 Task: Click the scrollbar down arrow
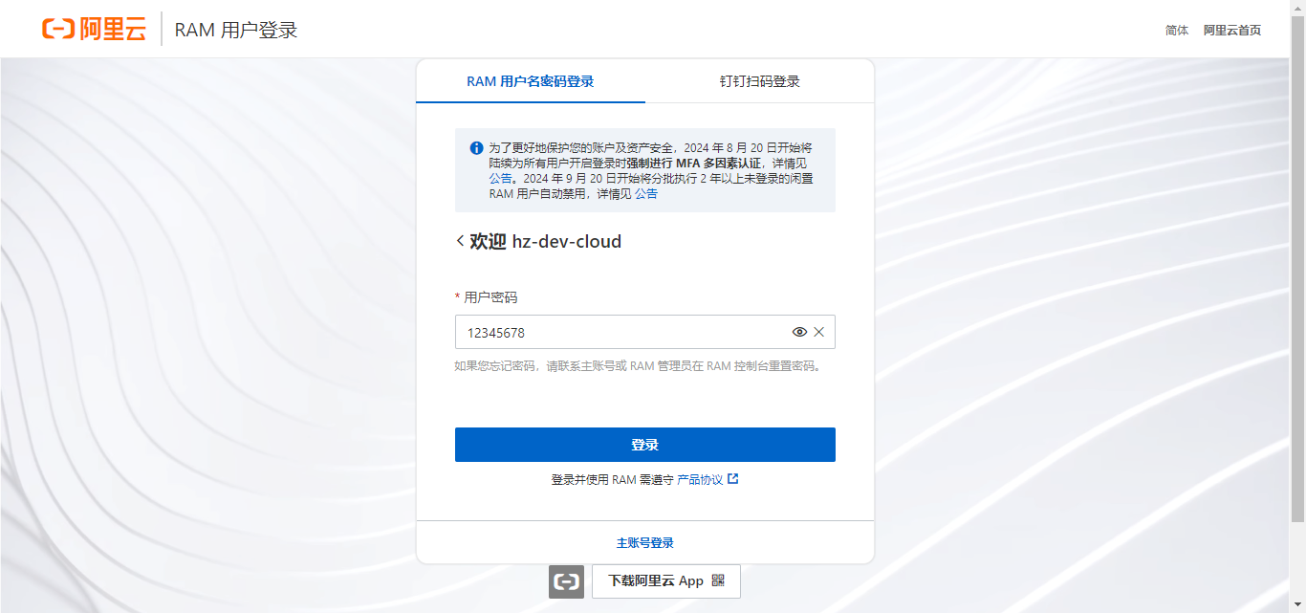1298,605
